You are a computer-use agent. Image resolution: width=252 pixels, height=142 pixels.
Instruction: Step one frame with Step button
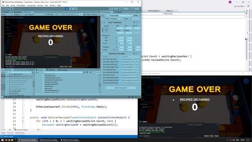[x=75, y=9]
